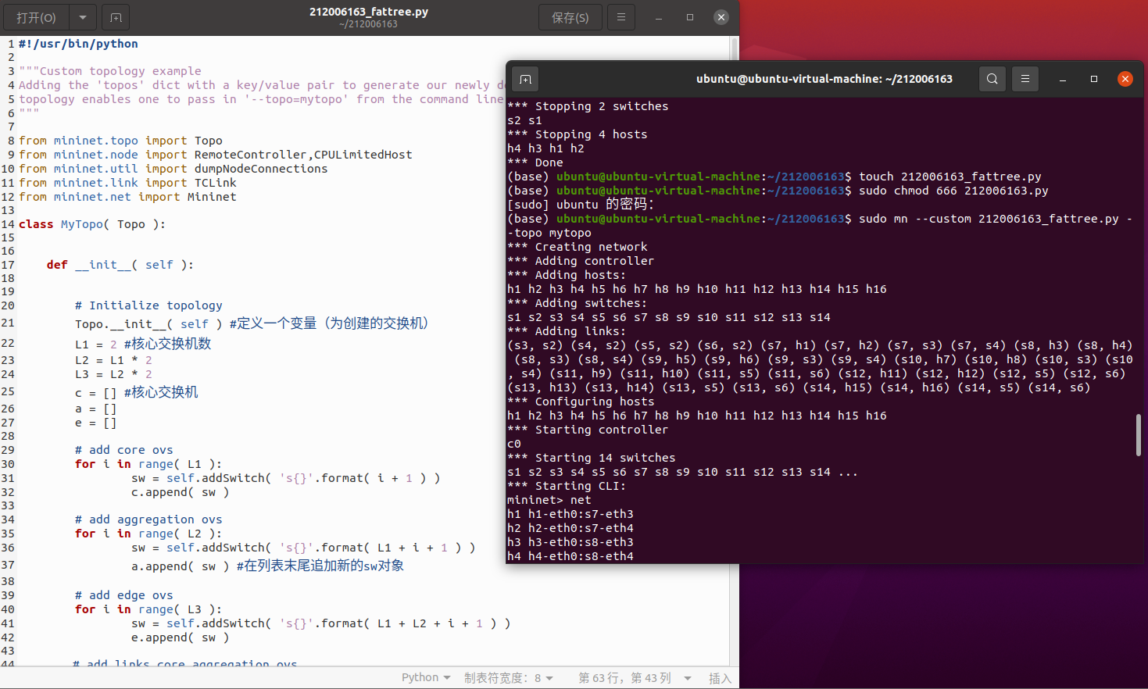The width and height of the screenshot is (1148, 689).
Task: Click the 保存(S) save button
Action: [570, 17]
